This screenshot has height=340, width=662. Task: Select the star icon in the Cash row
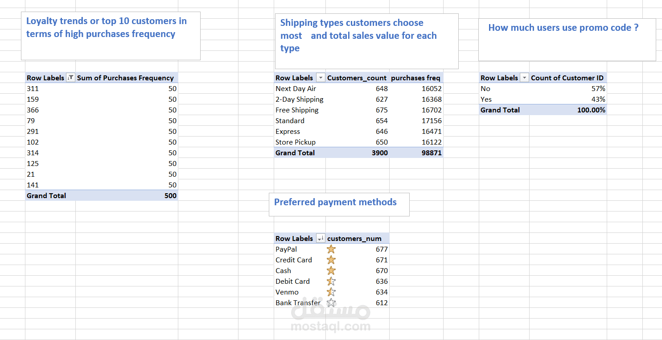coord(331,270)
